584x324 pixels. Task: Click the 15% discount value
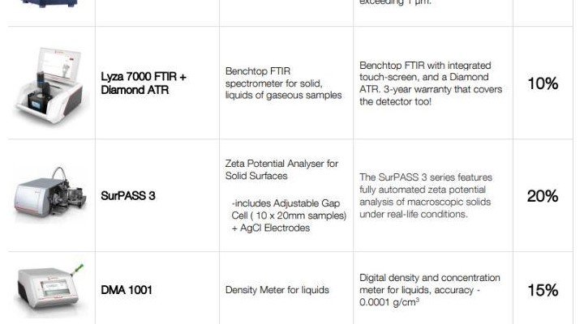point(543,290)
